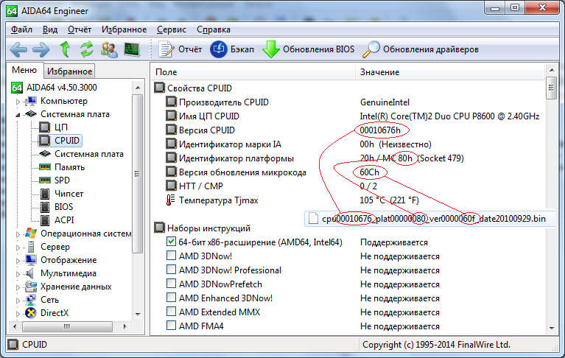The width and height of the screenshot is (565, 358).
Task: Select the Температура Tjmax row
Action: coord(349,200)
